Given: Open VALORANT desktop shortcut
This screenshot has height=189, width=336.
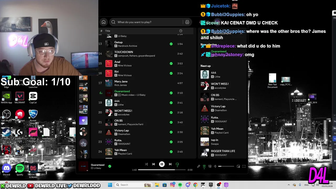Looking at the screenshot, I should [20, 98].
